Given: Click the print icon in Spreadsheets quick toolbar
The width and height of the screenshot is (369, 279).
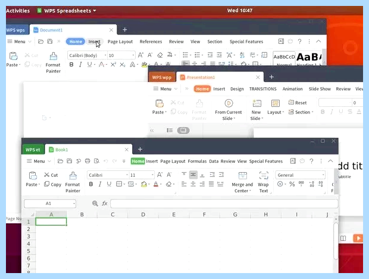Looking at the screenshot, I should 87,161.
